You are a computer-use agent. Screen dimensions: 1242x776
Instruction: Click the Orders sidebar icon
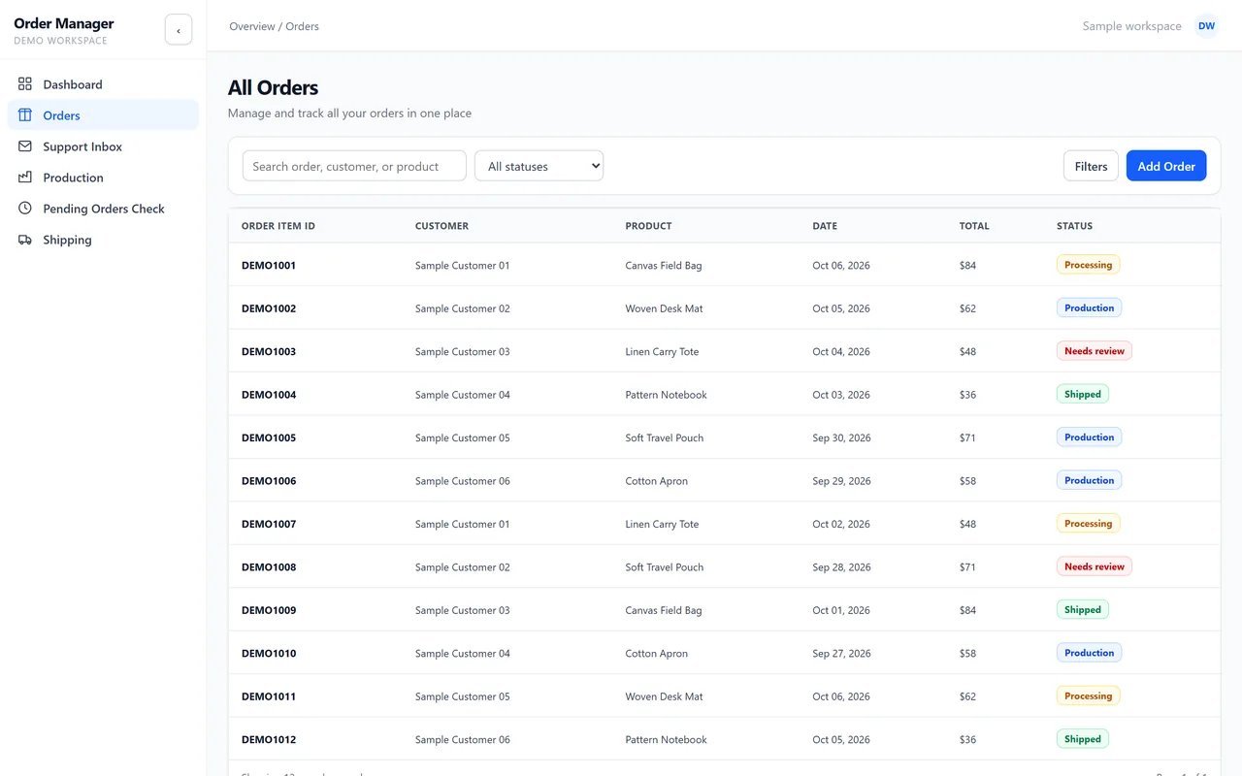(25, 115)
